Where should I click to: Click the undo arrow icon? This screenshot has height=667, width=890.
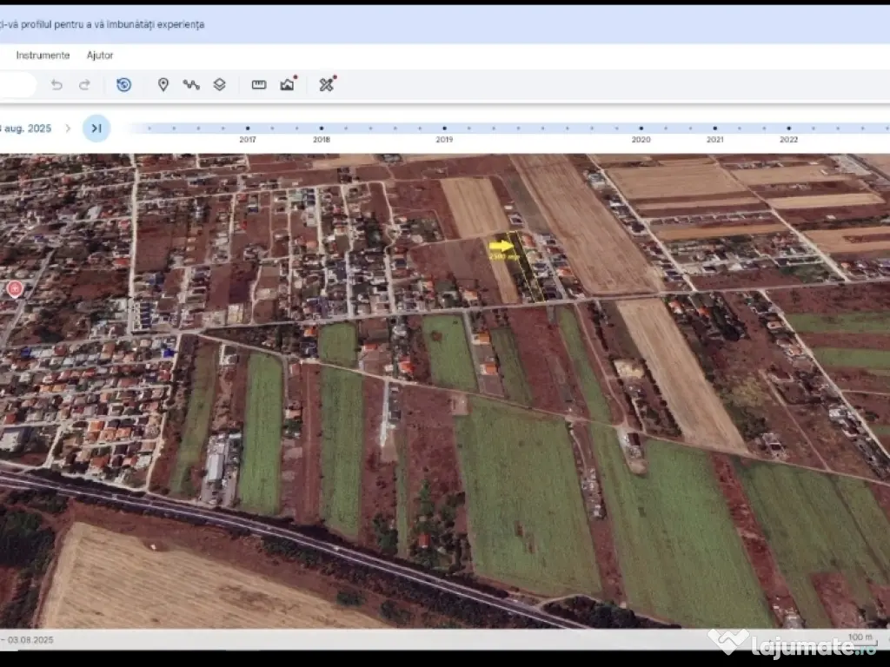(x=56, y=85)
